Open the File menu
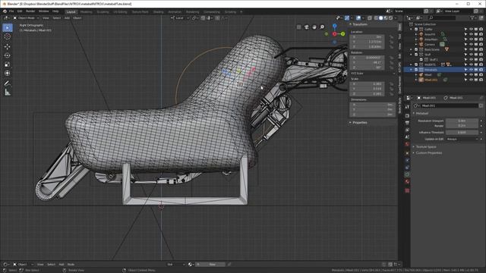This screenshot has height=273, width=486. point(11,11)
